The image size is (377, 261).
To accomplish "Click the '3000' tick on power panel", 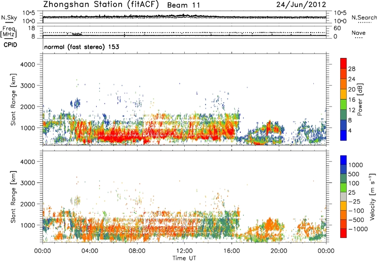I will 28,86.
